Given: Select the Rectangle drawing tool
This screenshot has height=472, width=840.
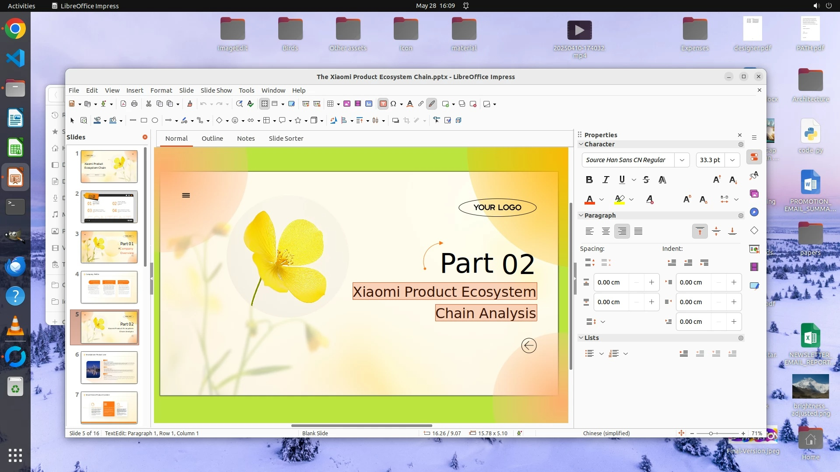Looking at the screenshot, I should click(144, 120).
